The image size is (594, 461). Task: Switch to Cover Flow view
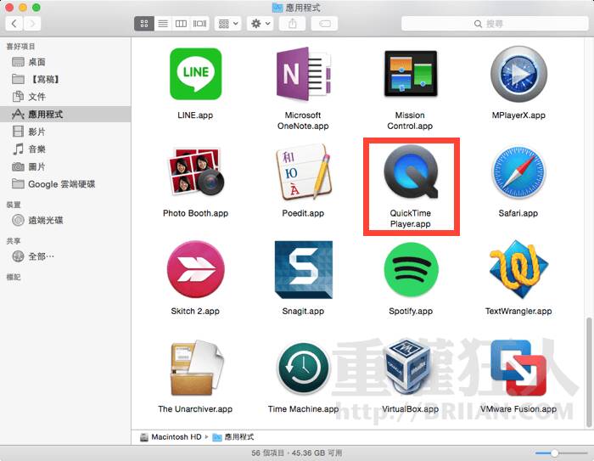pos(199,24)
